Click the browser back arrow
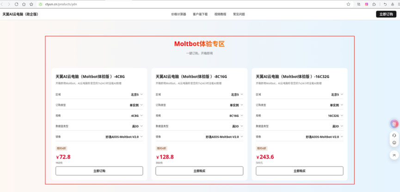The image size is (400, 192). (x=2, y=4)
